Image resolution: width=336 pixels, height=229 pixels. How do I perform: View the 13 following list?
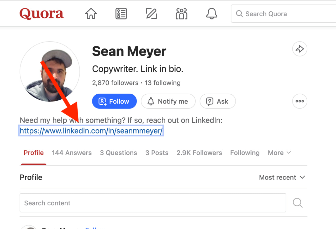162,83
